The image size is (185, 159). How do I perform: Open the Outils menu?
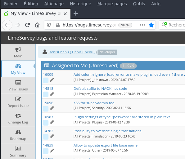pos(139,4)
